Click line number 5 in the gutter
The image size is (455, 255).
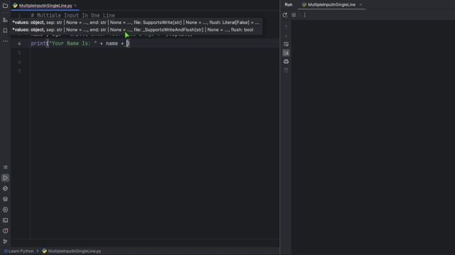[19, 53]
